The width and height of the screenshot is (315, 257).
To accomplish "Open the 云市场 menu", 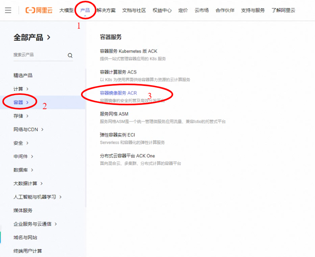I will pyautogui.click(x=202, y=10).
